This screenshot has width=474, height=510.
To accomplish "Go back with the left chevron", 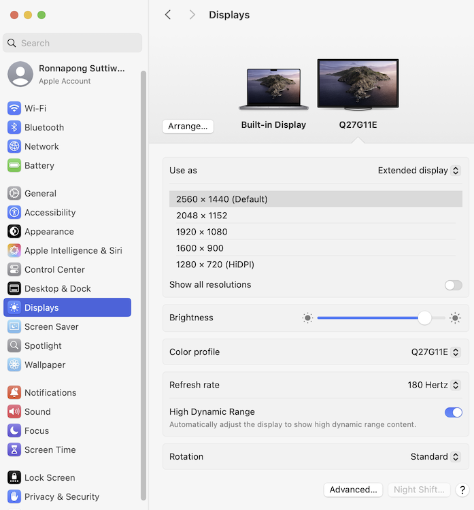I will pos(168,15).
